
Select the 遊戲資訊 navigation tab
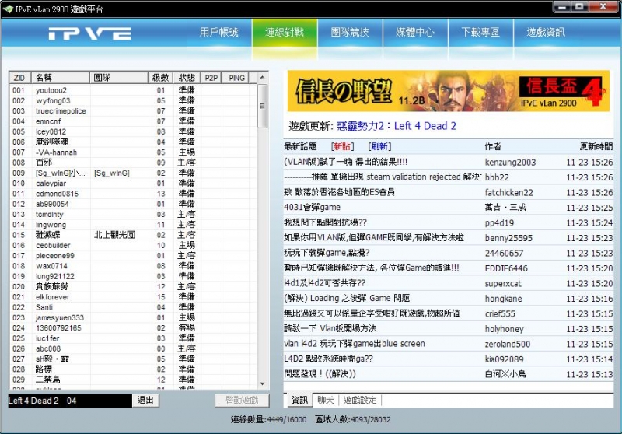tap(546, 33)
